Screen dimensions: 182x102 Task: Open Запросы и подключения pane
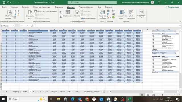45,11
